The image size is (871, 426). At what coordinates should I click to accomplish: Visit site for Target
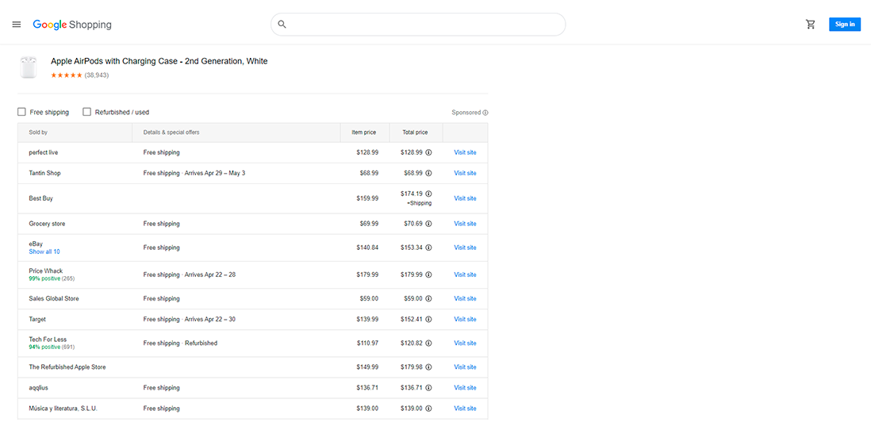(465, 320)
